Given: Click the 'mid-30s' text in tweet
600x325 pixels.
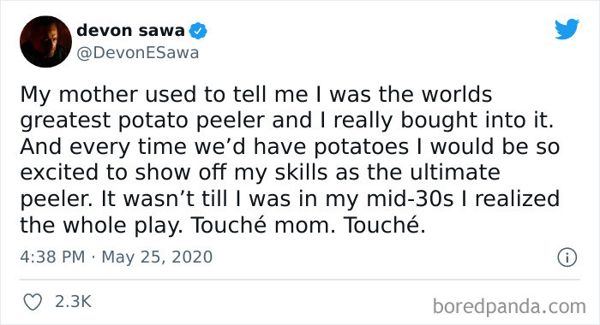Looking at the screenshot, I should [x=410, y=199].
